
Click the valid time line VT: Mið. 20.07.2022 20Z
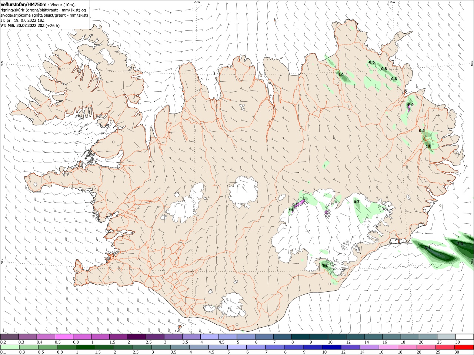coord(23,26)
